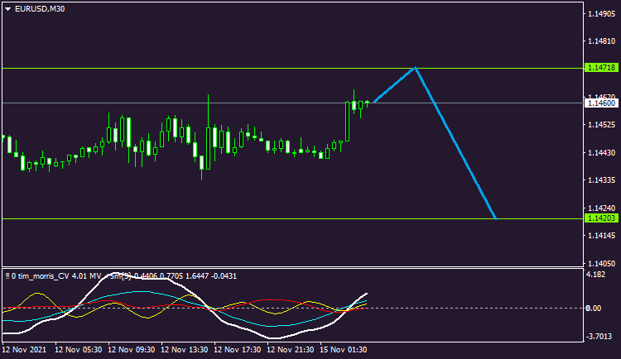The image size is (621, 359).
Task: Select indicator scale value 0.00
Action: tap(594, 308)
